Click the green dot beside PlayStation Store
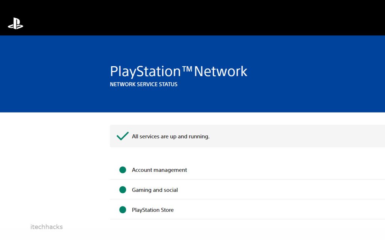Screen dimensions: 385x240 [x=123, y=210]
